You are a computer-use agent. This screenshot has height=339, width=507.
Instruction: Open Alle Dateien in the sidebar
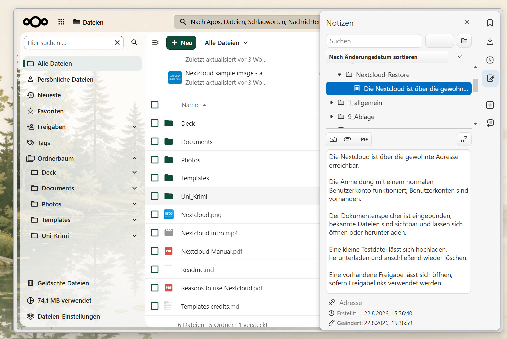[x=83, y=63]
